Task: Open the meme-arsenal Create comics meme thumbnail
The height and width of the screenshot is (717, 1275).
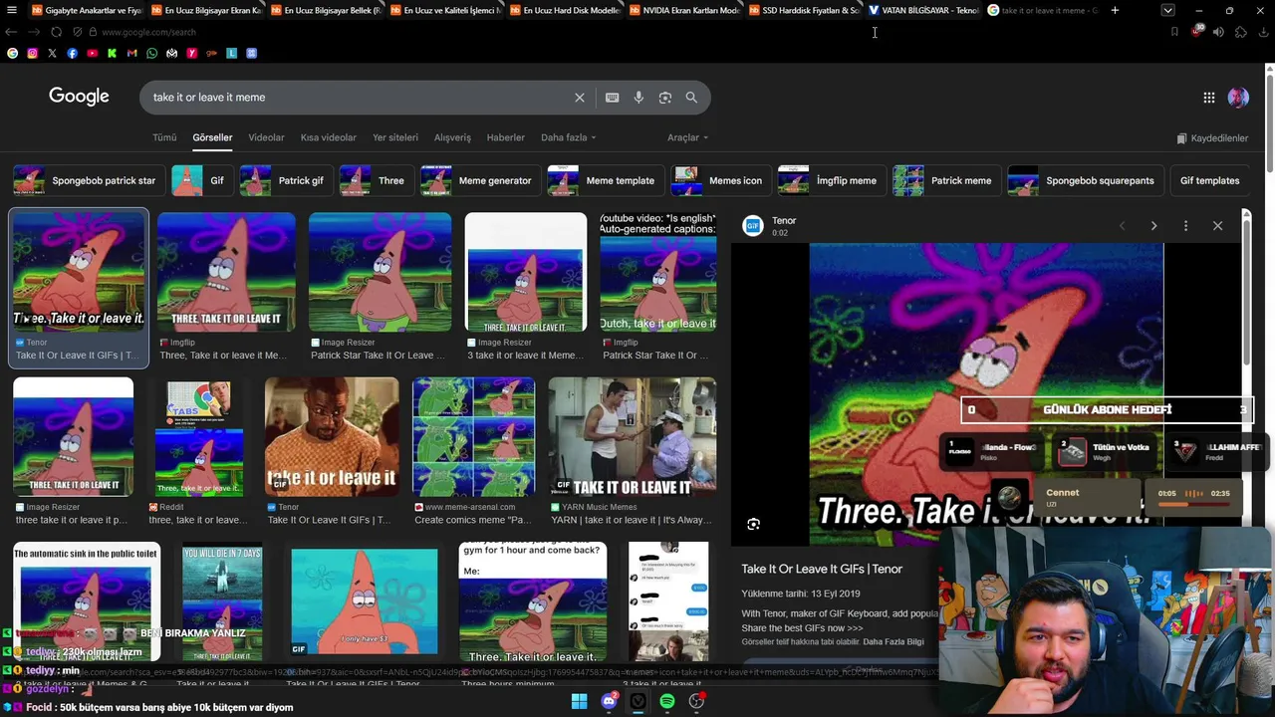Action: (x=473, y=436)
